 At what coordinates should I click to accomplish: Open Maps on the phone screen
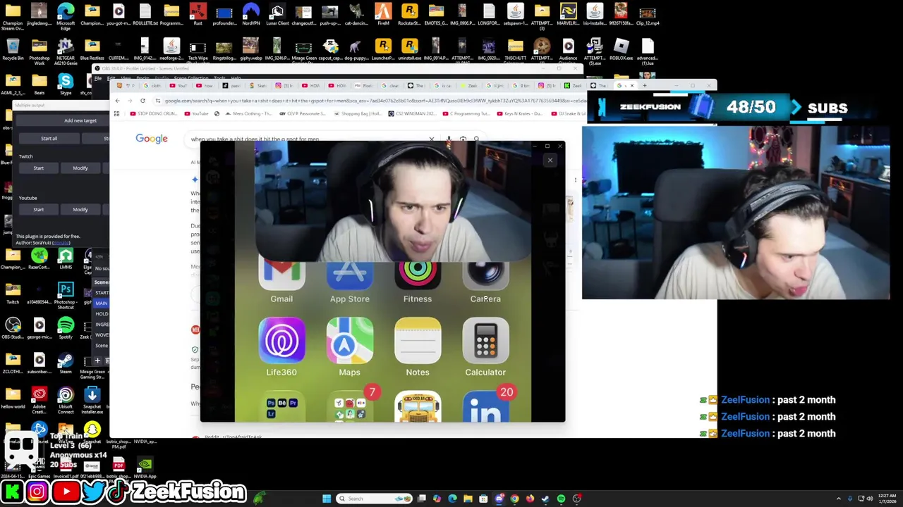pyautogui.click(x=350, y=346)
